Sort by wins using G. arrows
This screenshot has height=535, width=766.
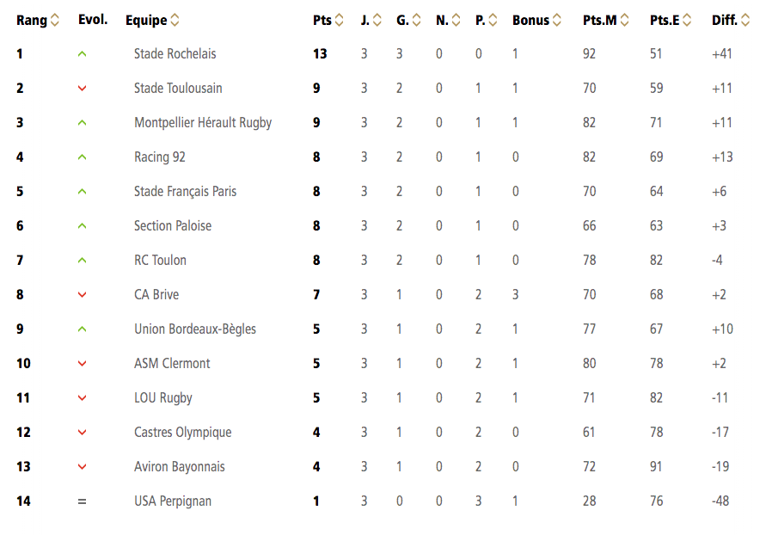tap(416, 20)
